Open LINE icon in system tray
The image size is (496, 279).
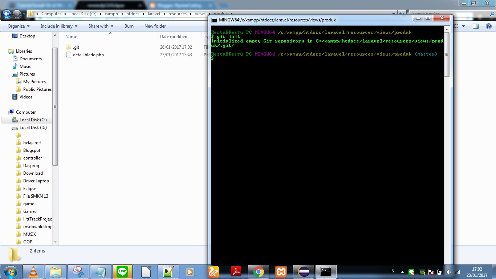[411, 272]
